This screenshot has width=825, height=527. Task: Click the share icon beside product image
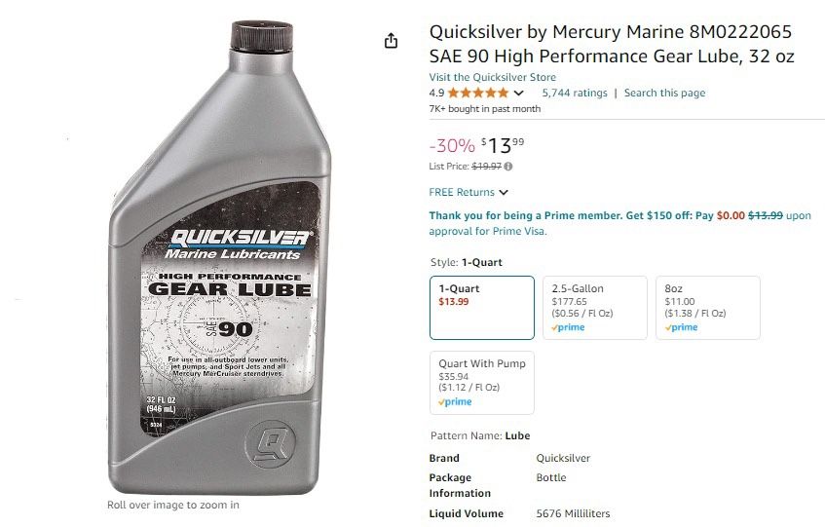[x=391, y=41]
